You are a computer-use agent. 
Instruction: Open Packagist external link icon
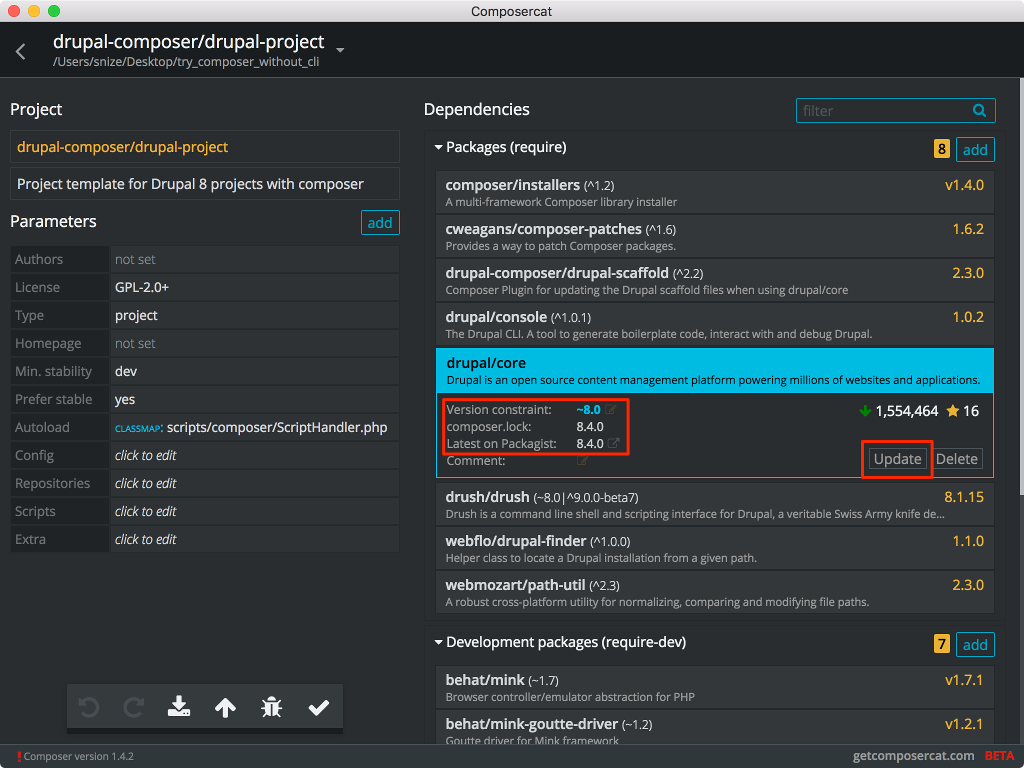(x=613, y=443)
